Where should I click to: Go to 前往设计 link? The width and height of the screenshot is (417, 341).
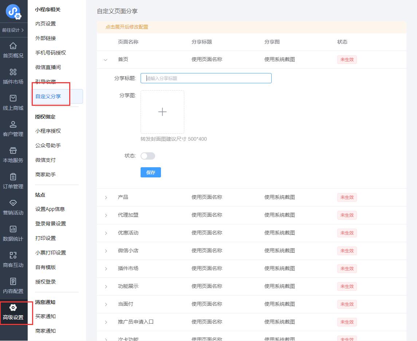[13, 30]
